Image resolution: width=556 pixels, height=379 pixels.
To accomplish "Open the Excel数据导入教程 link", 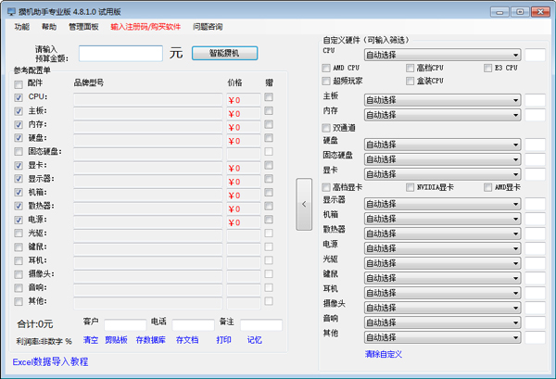I will pyautogui.click(x=50, y=362).
